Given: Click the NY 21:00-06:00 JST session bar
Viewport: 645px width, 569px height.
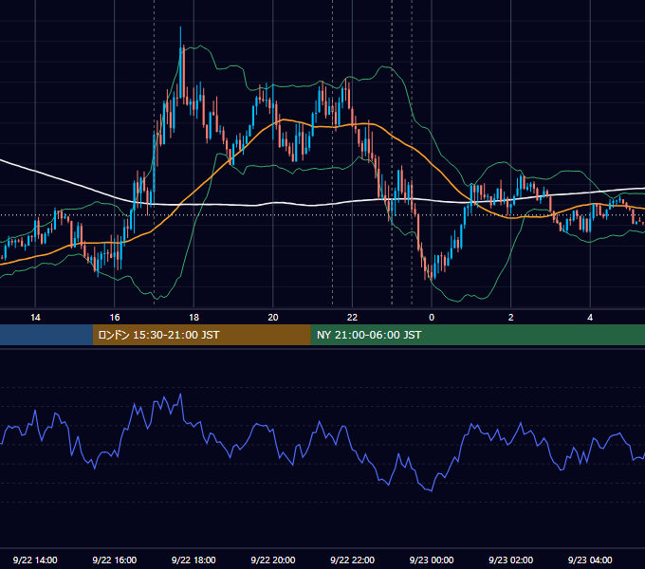Looking at the screenshot, I should [x=477, y=335].
